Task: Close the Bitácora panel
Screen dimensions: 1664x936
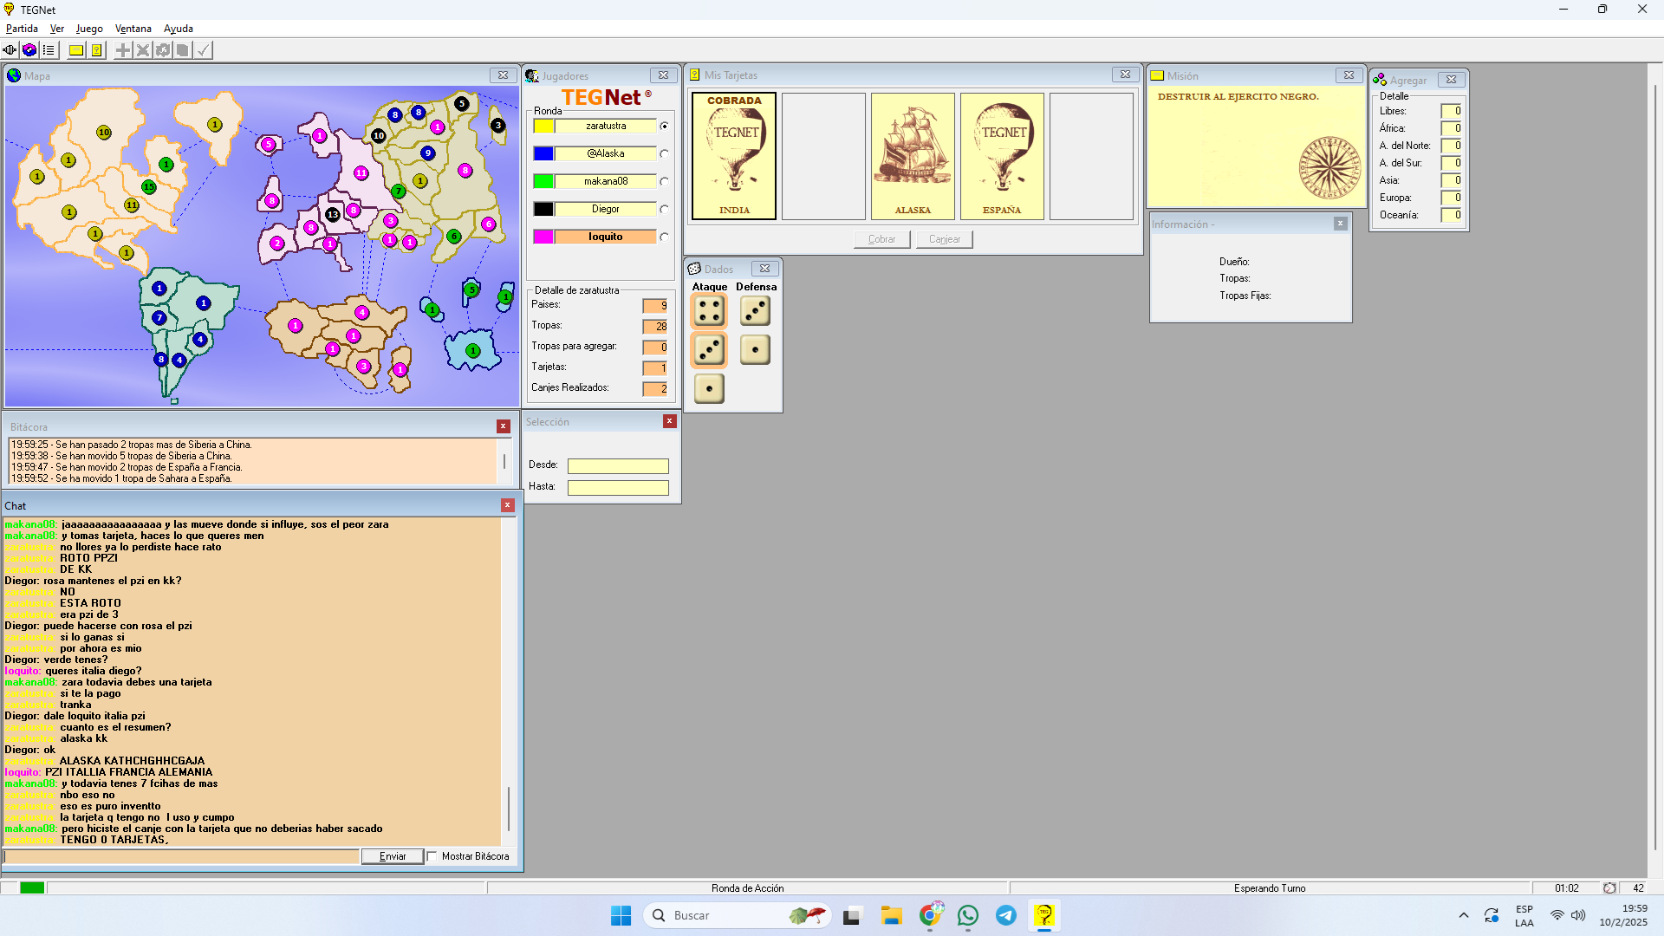Action: pyautogui.click(x=503, y=426)
